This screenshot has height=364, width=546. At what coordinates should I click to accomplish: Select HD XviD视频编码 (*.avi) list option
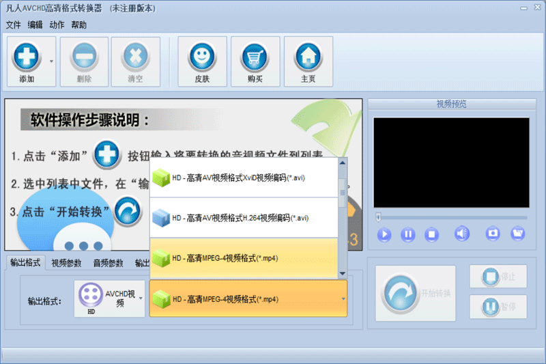tap(244, 178)
